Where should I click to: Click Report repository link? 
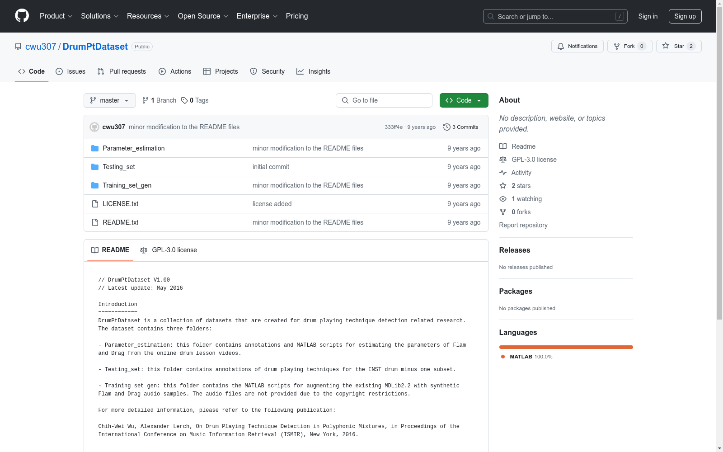(523, 225)
